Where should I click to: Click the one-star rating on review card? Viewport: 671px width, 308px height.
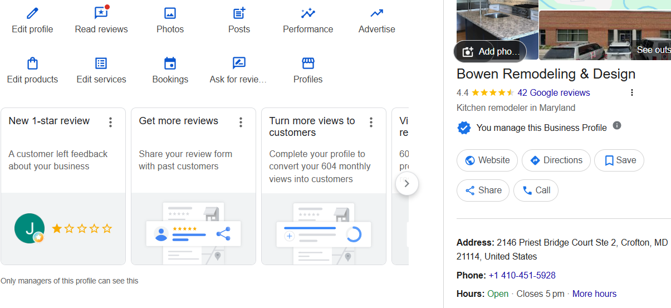[82, 228]
